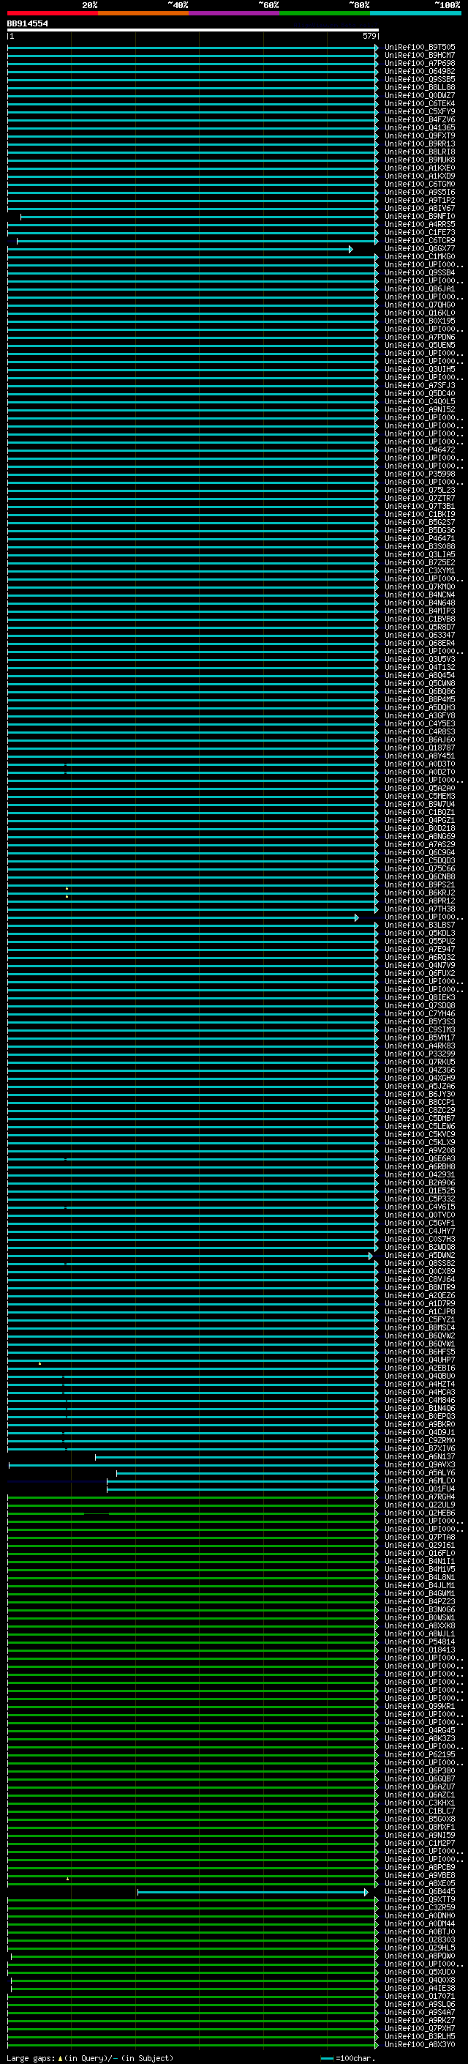This screenshot has height=2064, width=468.
Task: Click the orange ~40% identity legend segment
Action: tap(143, 13)
